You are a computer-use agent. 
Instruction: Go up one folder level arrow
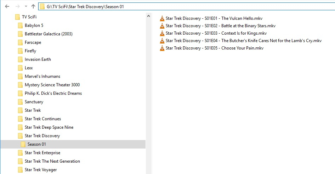[33, 6]
